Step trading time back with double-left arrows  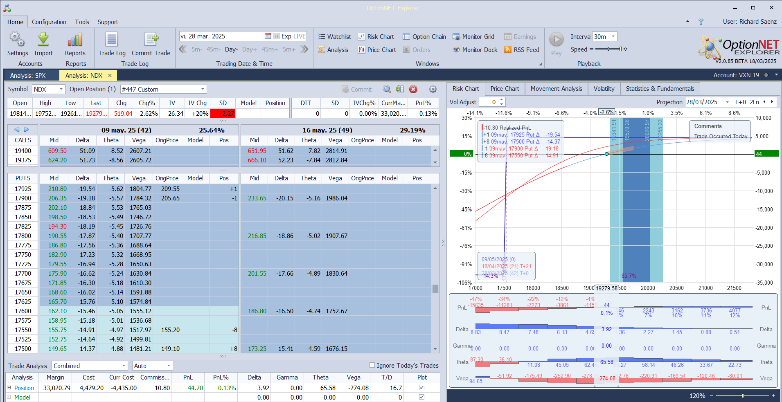tap(183, 49)
